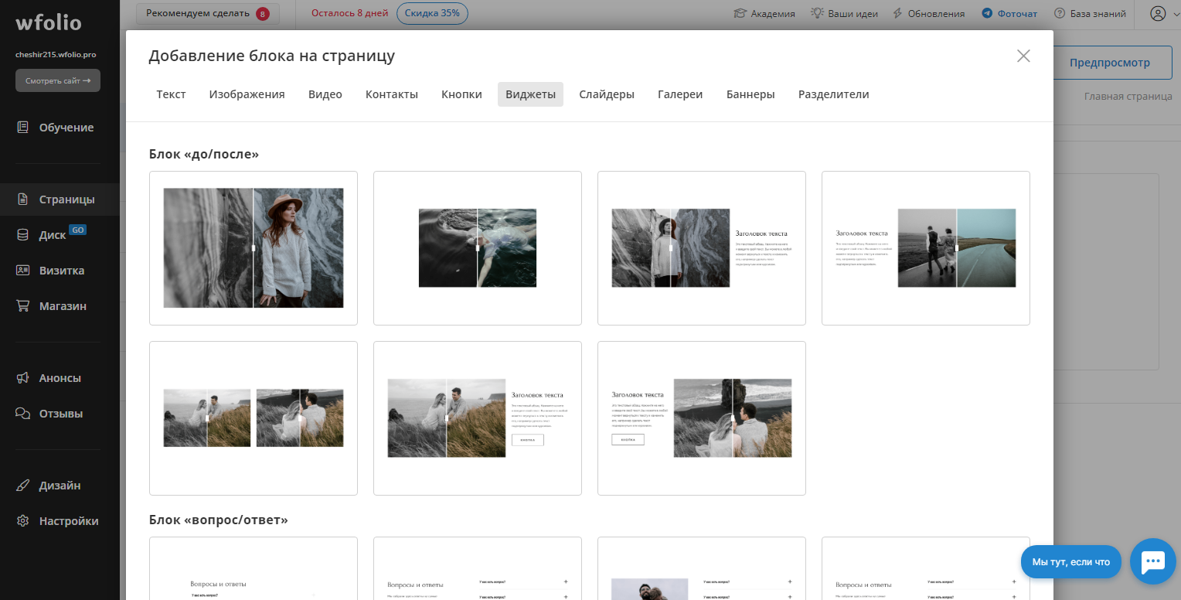Switch to the Текст tab
The height and width of the screenshot is (600, 1181).
171,94
